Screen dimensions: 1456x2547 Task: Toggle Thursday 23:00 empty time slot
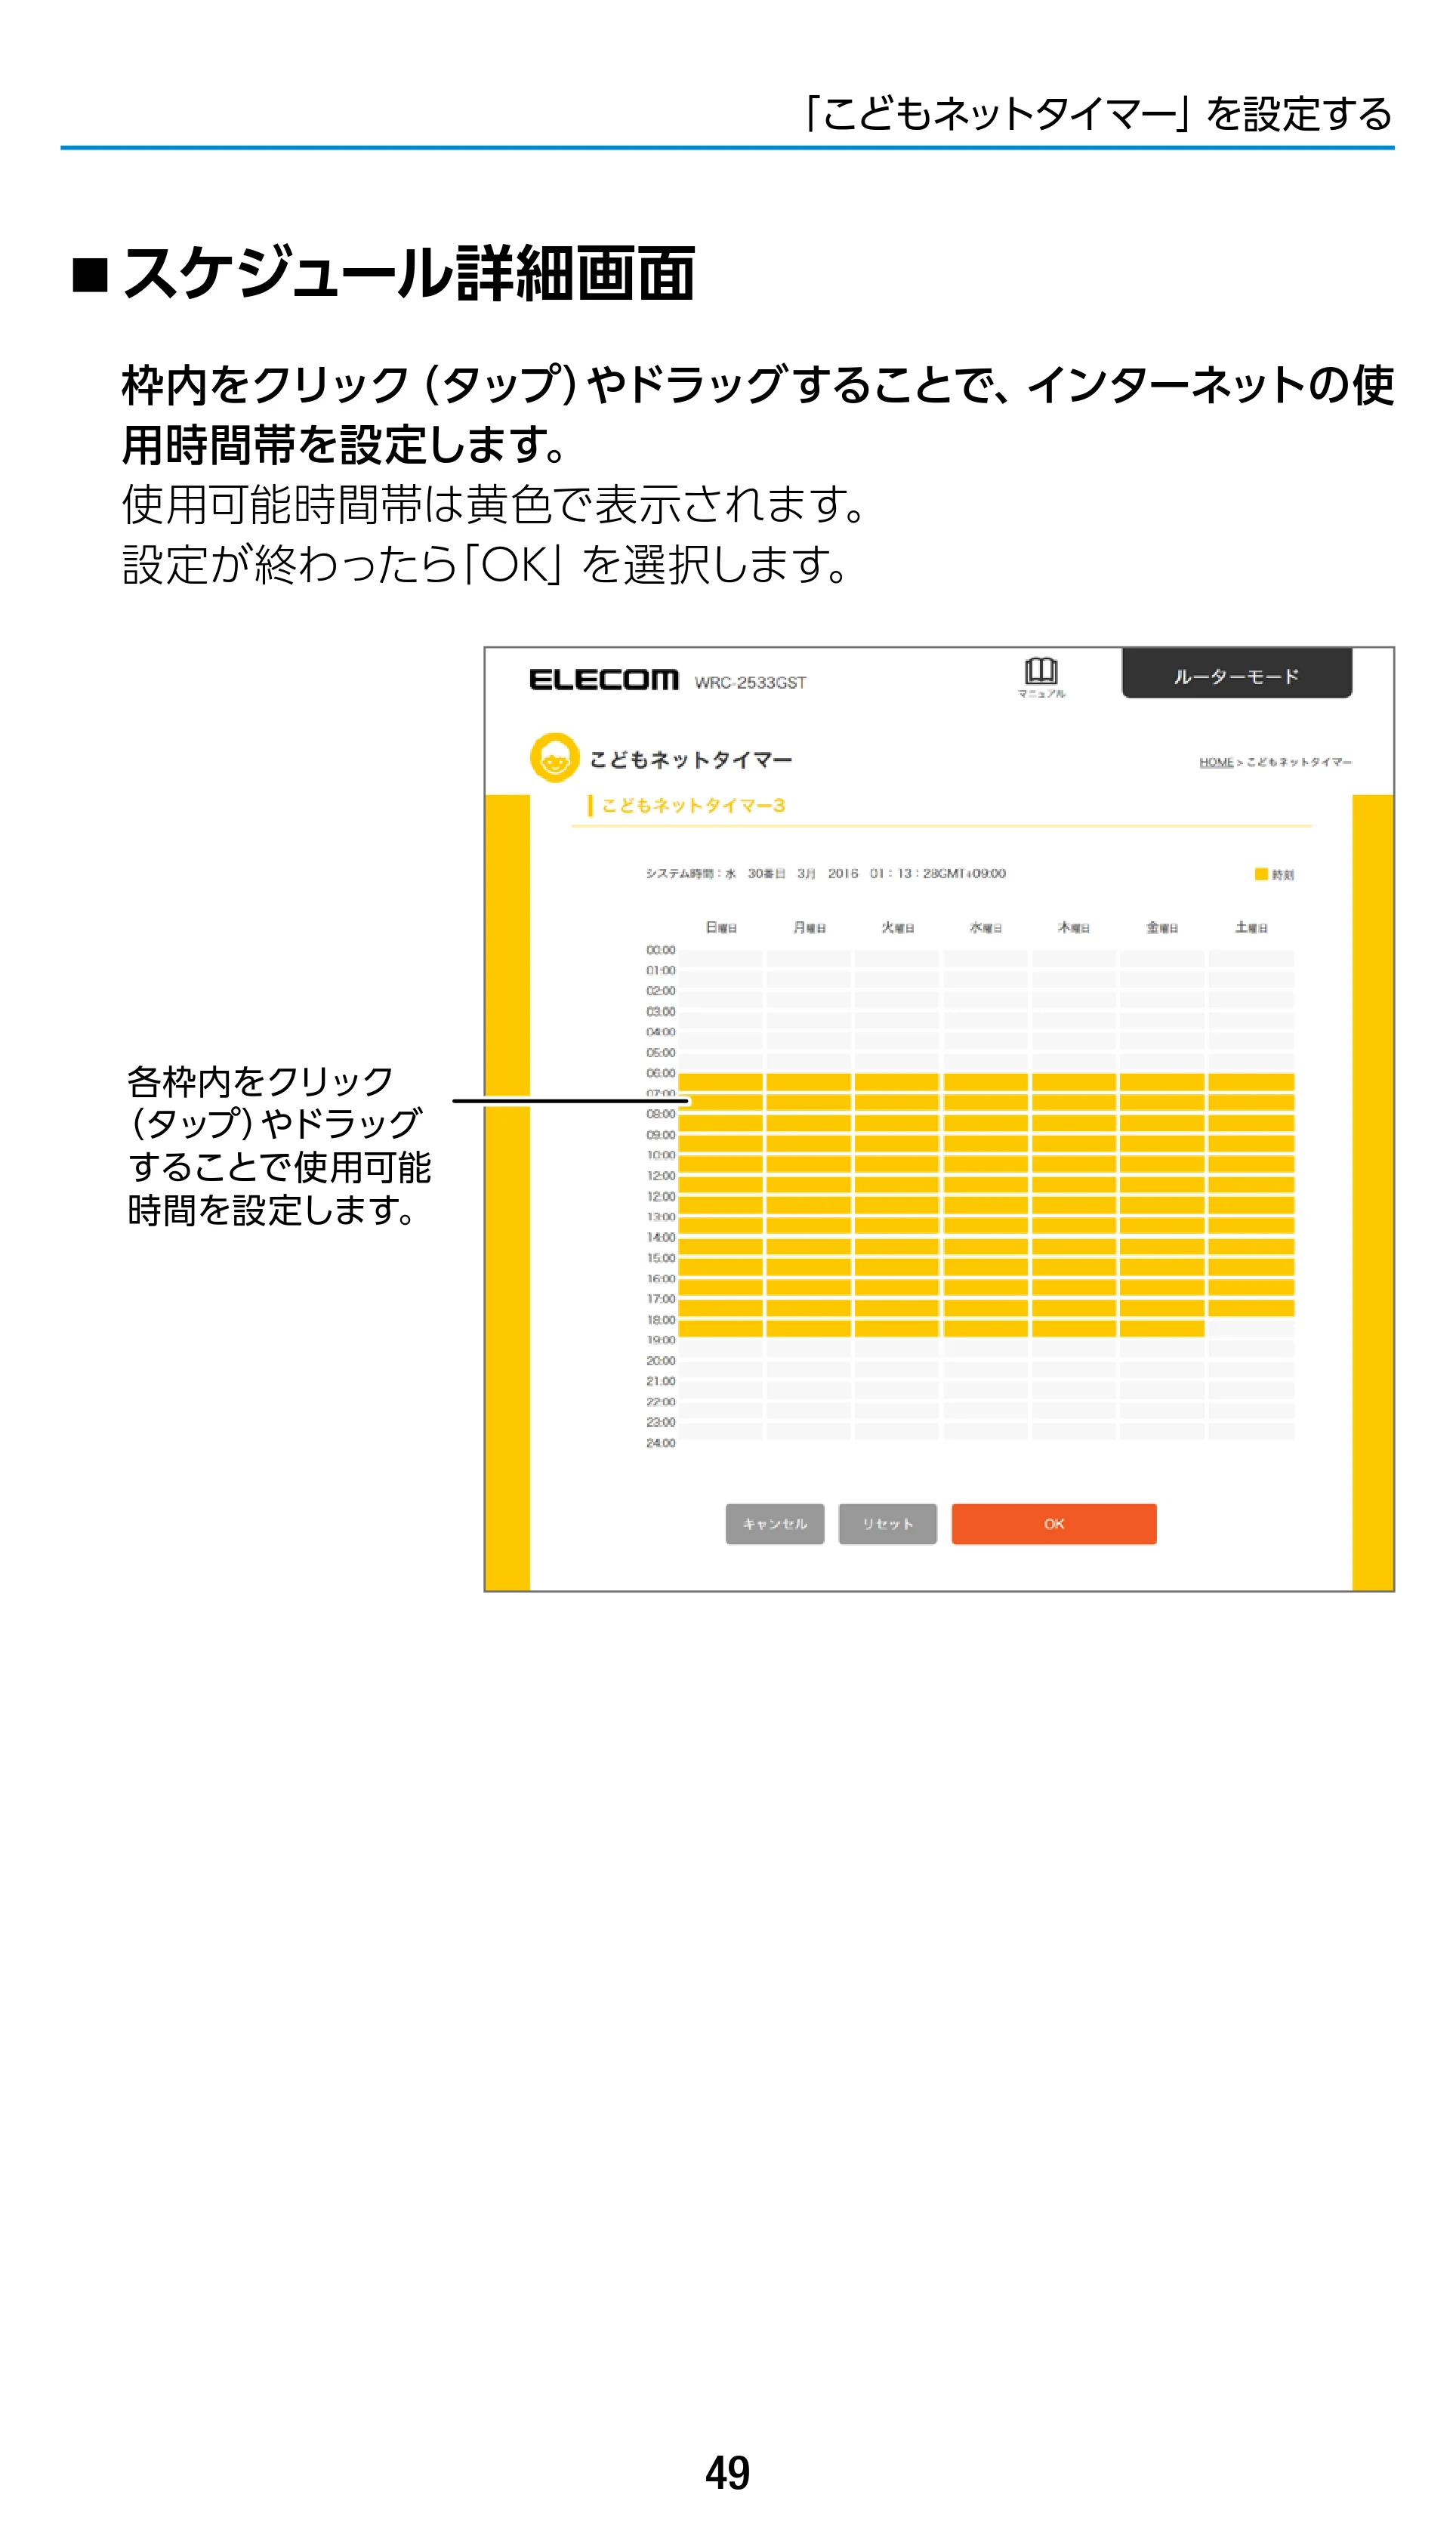point(1073,1432)
